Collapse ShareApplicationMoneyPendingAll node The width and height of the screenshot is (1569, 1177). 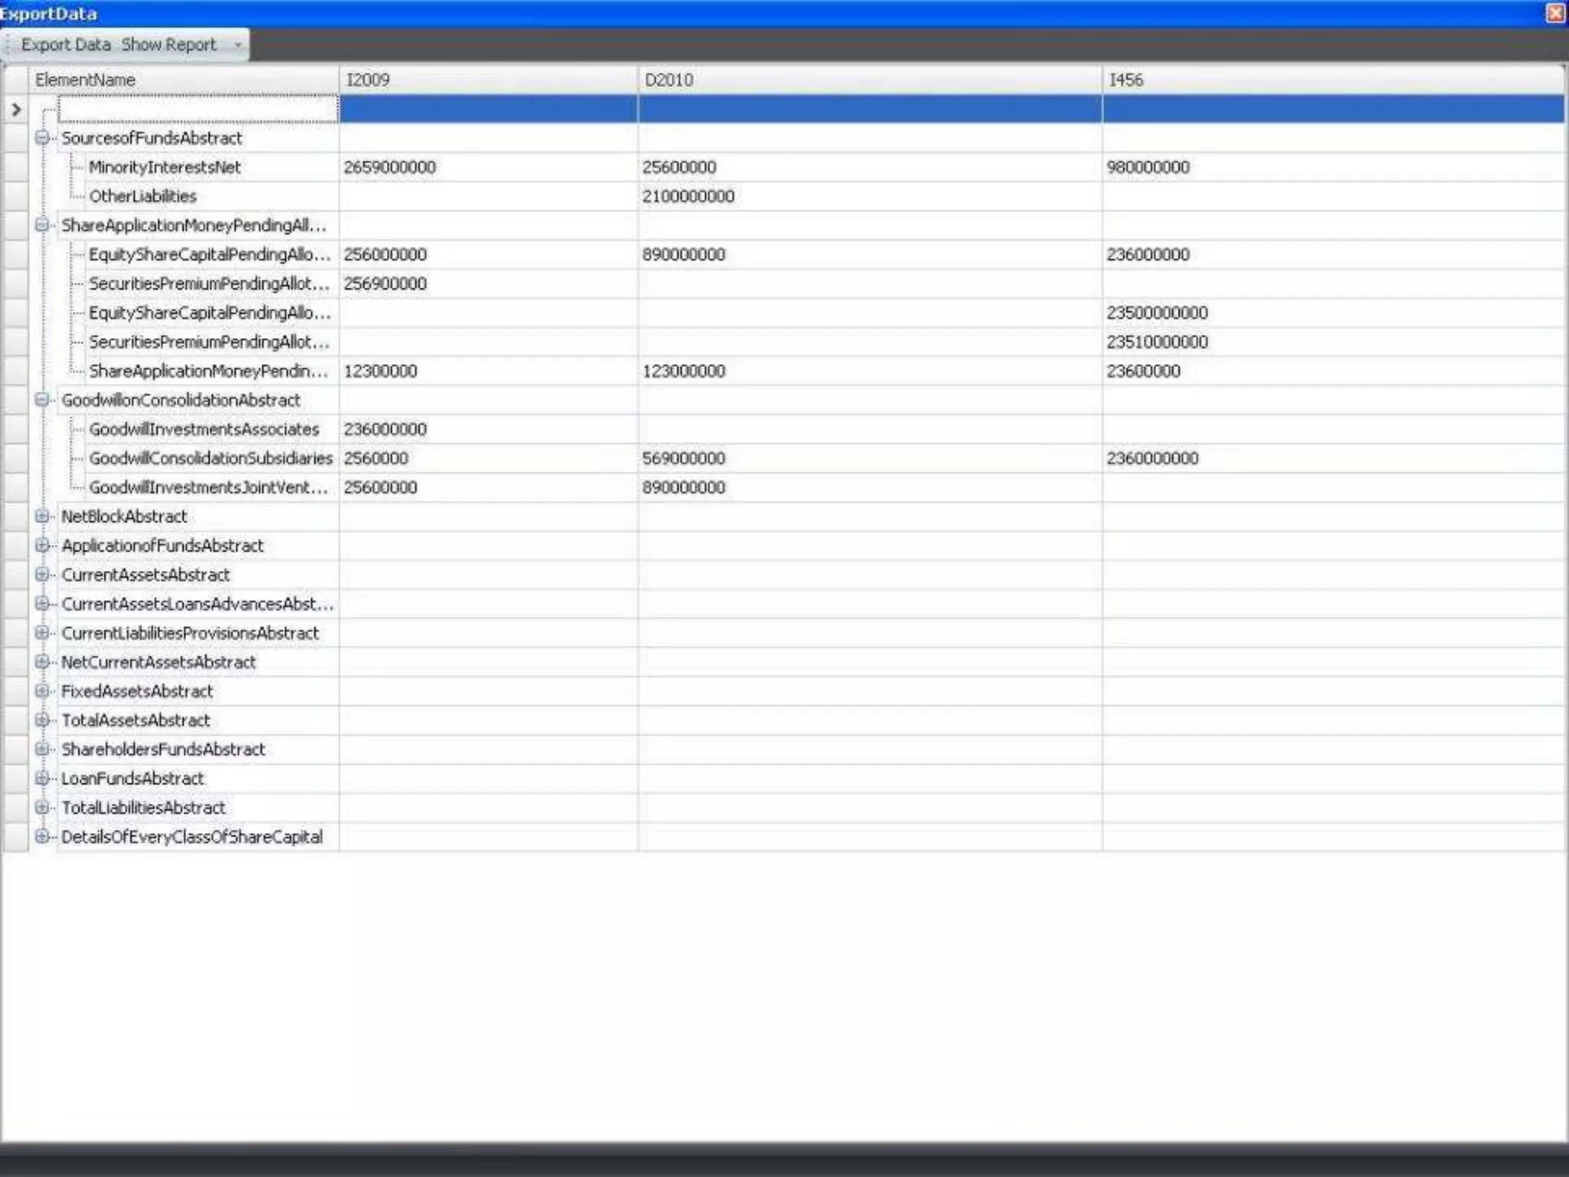click(x=42, y=225)
